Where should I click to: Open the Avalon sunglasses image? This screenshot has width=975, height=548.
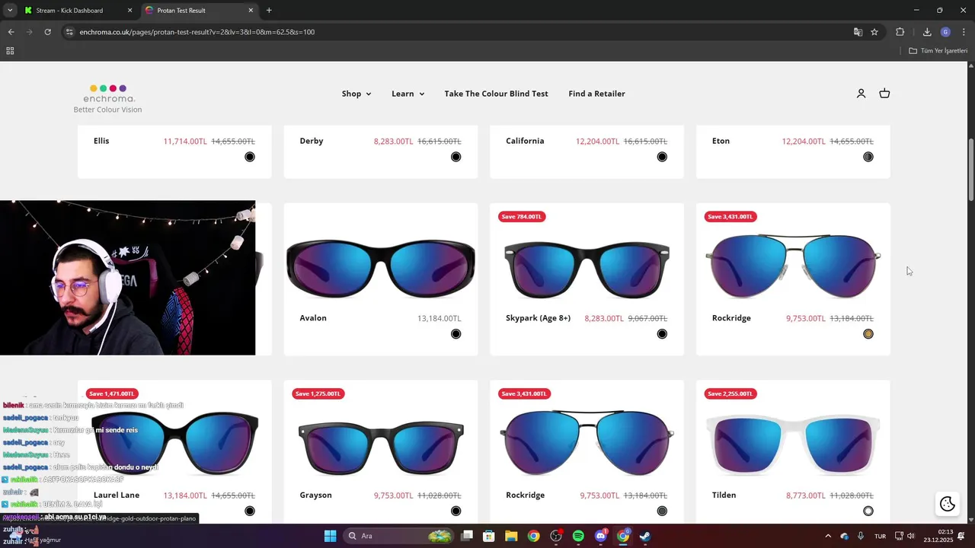[381, 268]
